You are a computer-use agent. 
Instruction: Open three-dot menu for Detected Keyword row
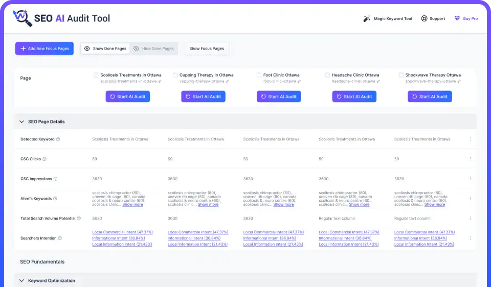coord(471,139)
